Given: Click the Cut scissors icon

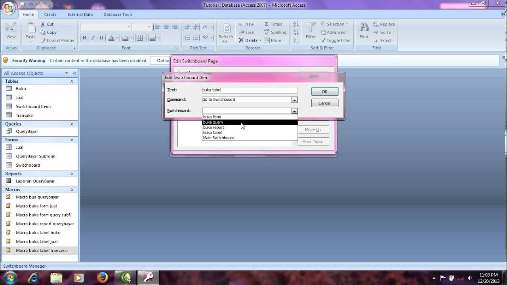Looking at the screenshot, I should pos(42,24).
